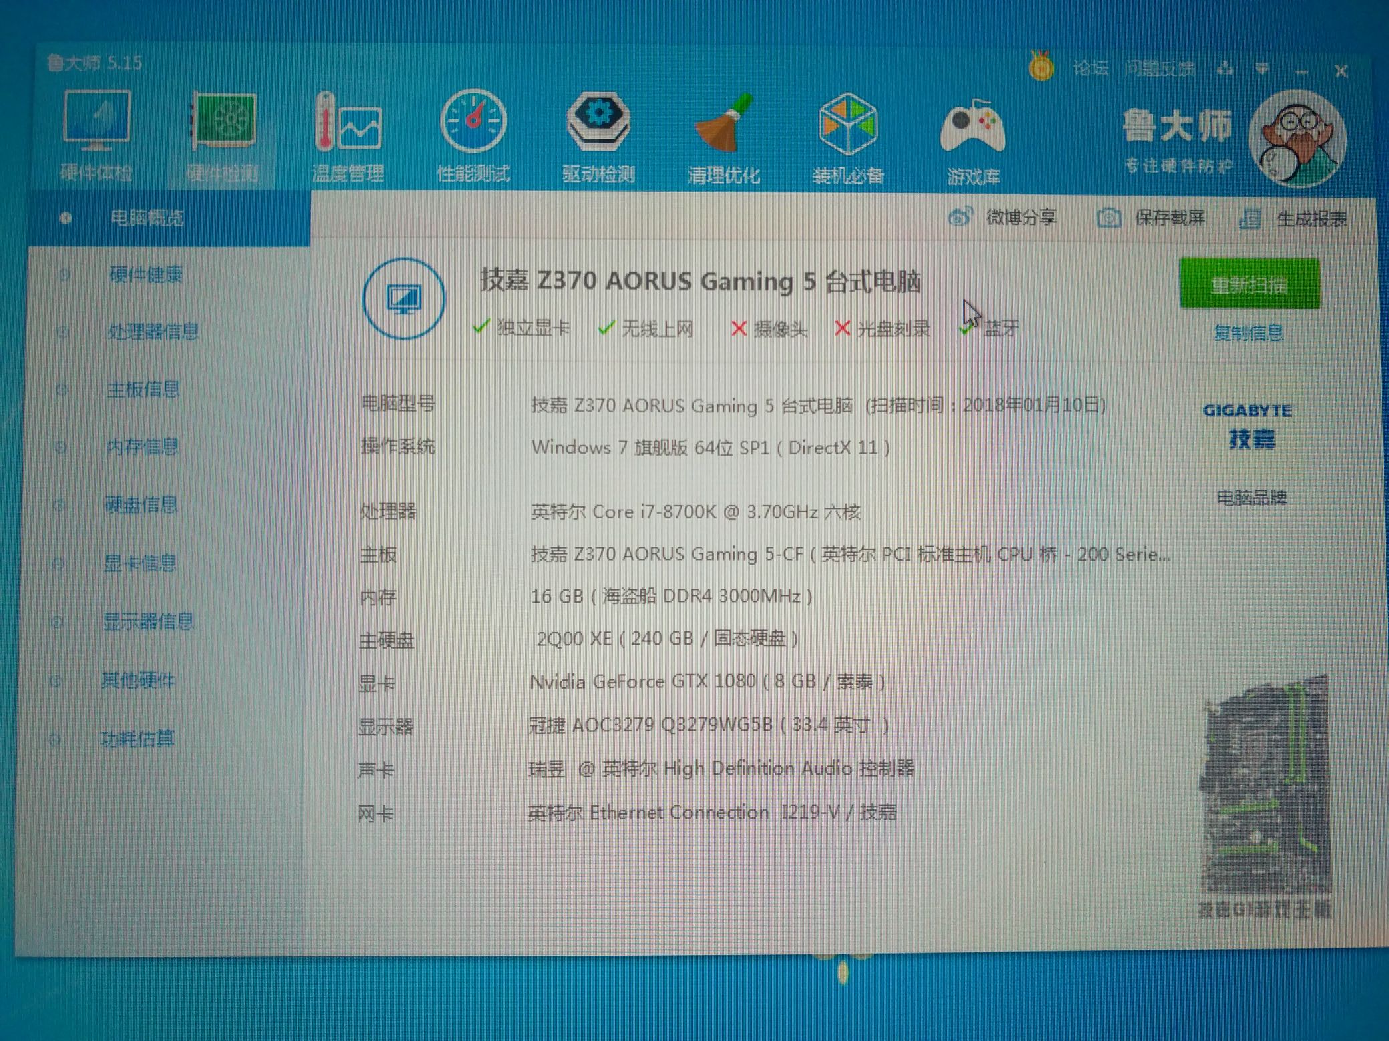Click the 独立显卡 feature indicator
The width and height of the screenshot is (1389, 1041).
521,328
